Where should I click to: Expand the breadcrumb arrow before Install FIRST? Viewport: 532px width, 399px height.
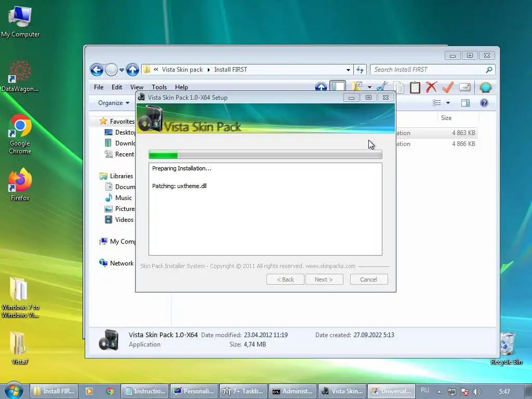coord(209,70)
